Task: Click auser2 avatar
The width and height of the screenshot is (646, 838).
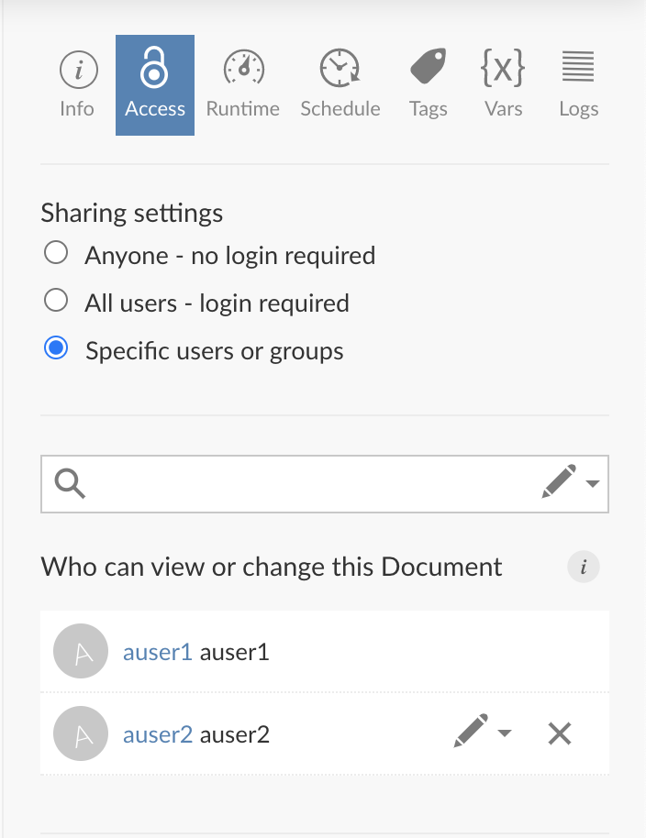Action: pos(81,733)
